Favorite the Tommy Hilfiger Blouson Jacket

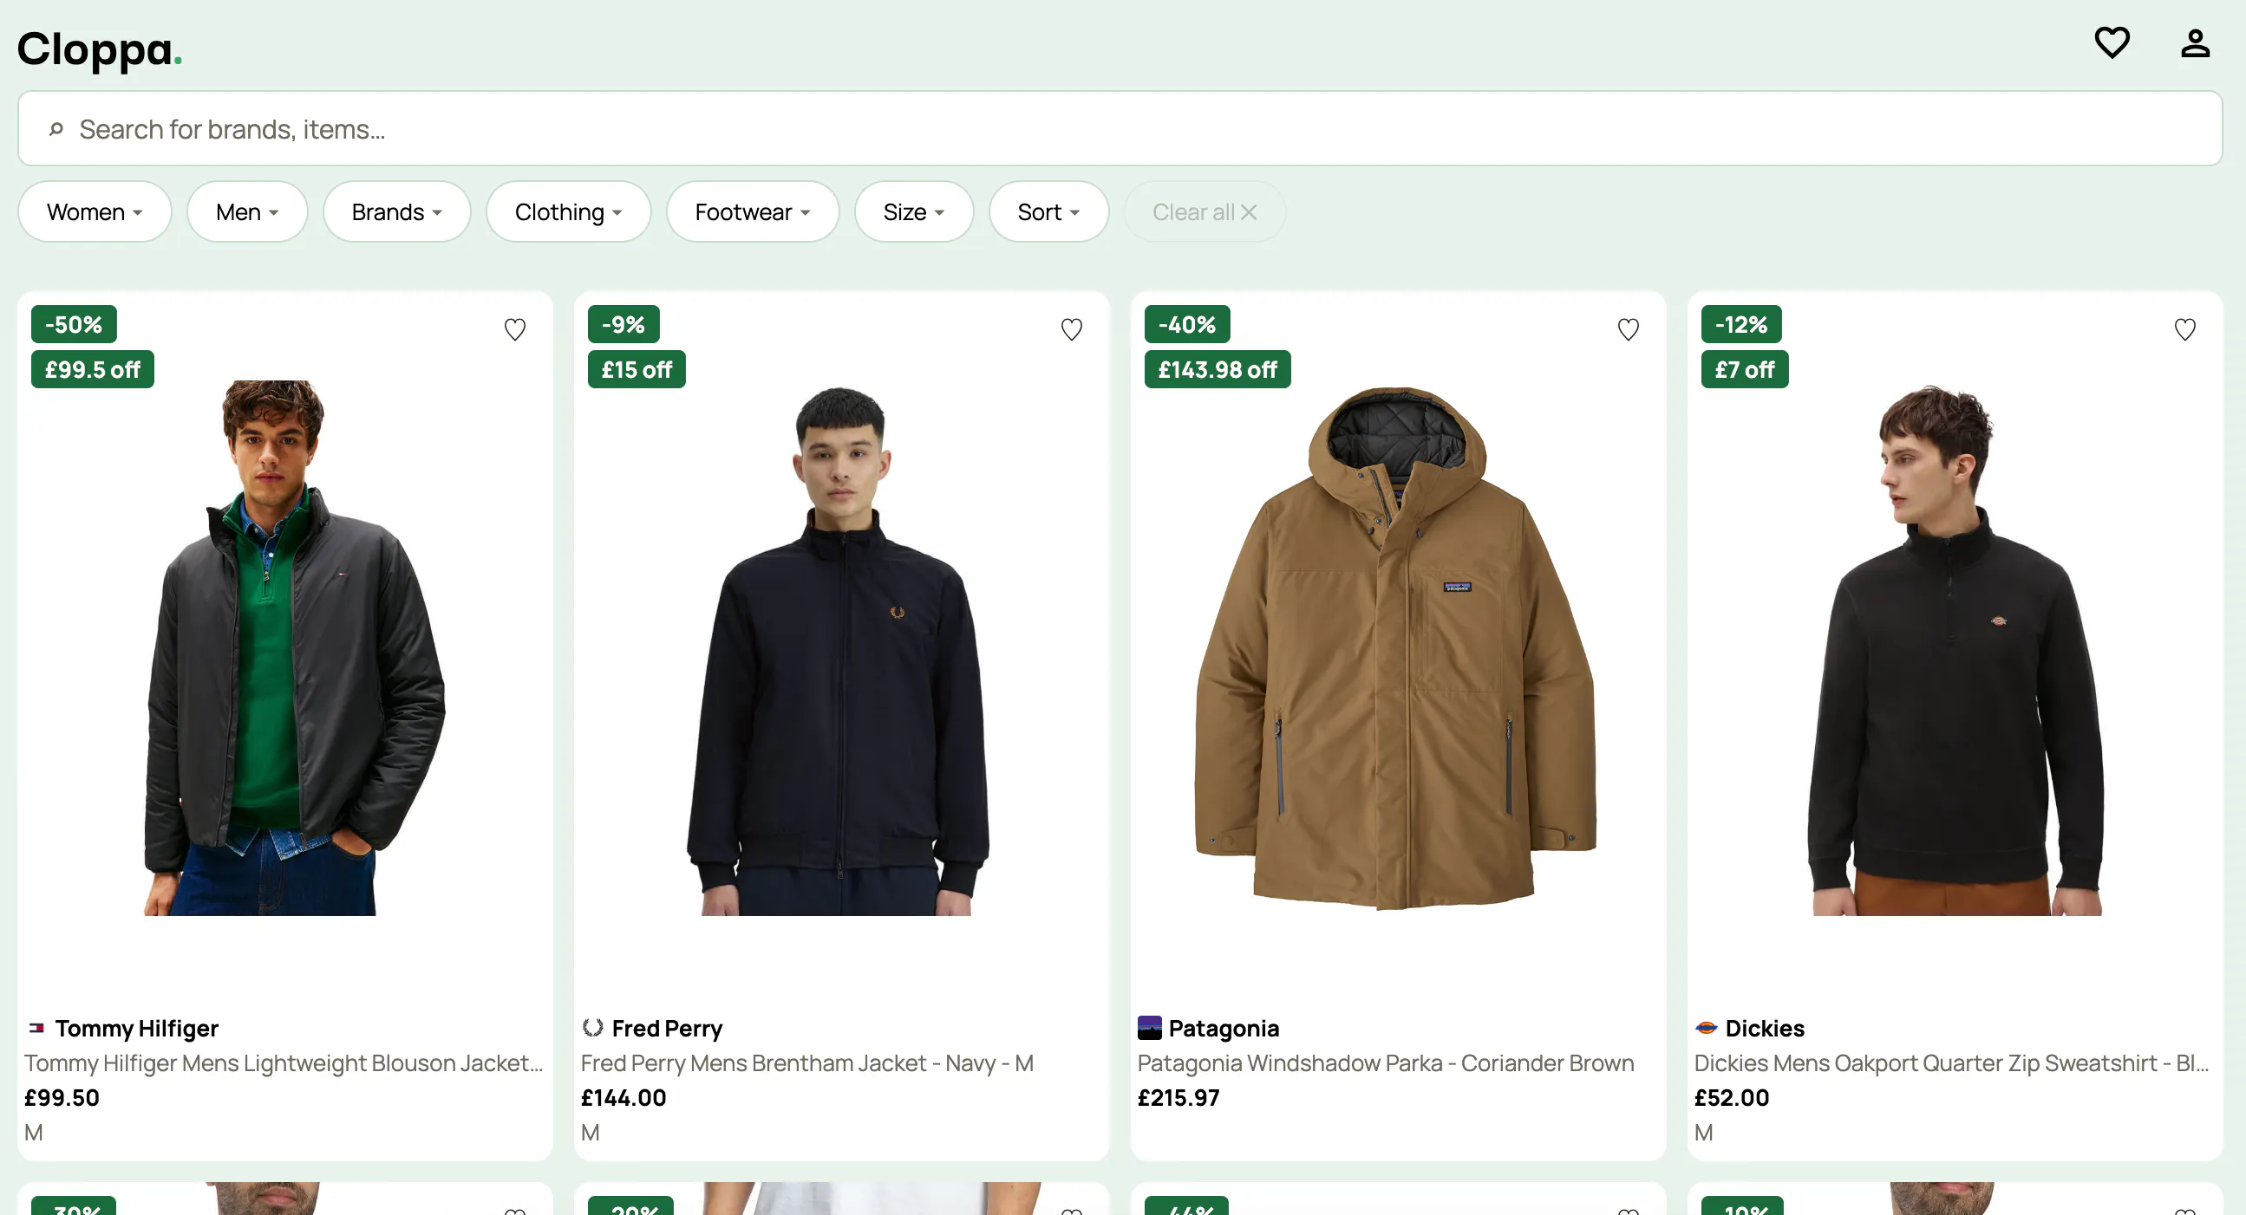[514, 329]
